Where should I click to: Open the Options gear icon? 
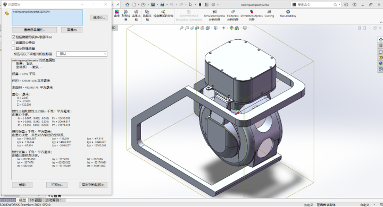(213, 4)
